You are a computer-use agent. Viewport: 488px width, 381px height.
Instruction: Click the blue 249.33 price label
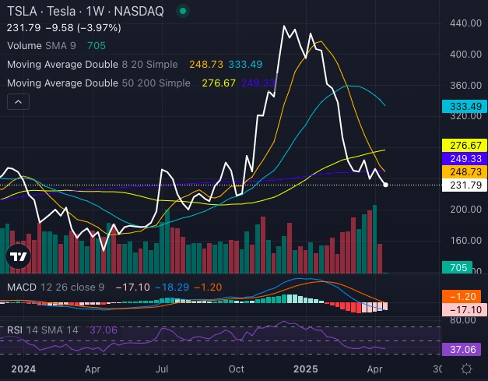[x=464, y=158]
